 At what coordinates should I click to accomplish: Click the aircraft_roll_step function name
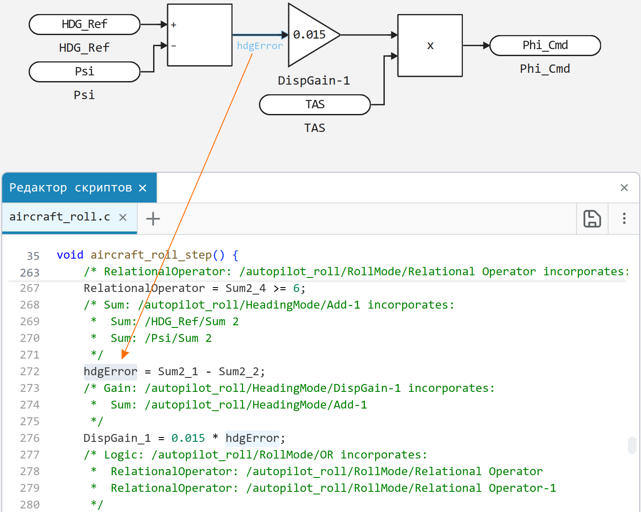tap(151, 255)
